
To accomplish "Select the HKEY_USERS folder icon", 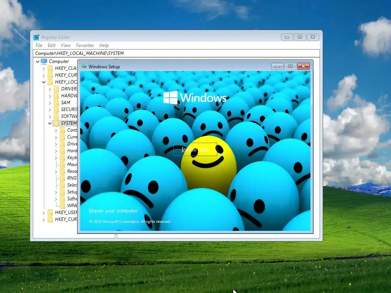I will 50,213.
